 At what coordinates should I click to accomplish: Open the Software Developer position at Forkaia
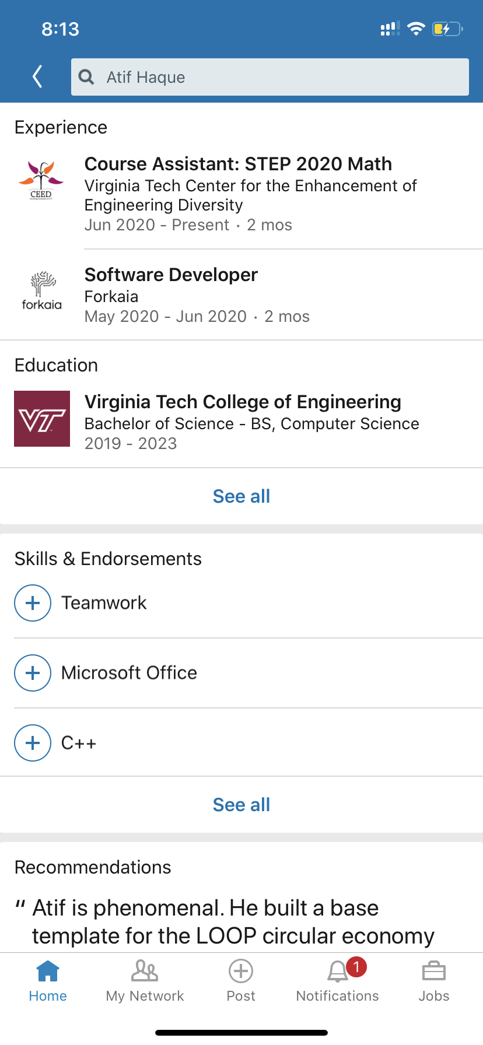[171, 275]
